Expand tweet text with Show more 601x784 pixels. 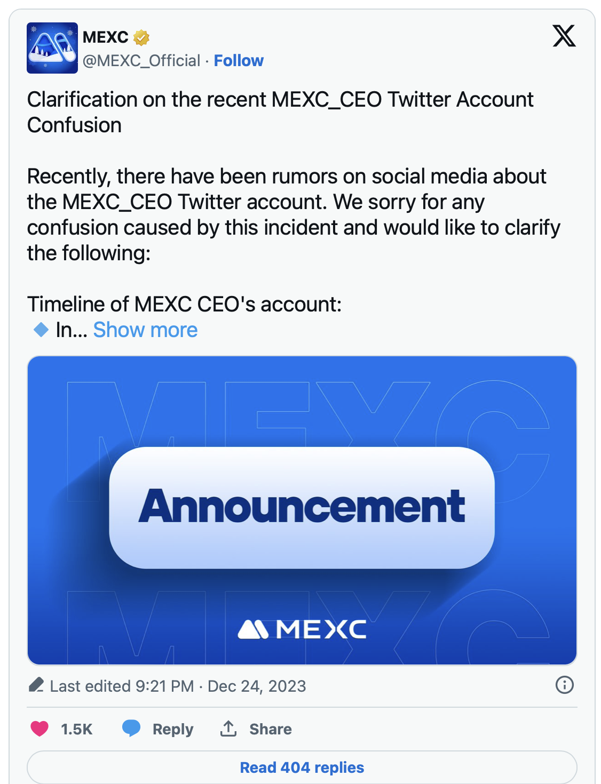point(145,330)
